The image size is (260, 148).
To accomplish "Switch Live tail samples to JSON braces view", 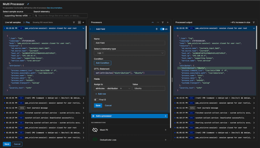I will pos(79,22).
